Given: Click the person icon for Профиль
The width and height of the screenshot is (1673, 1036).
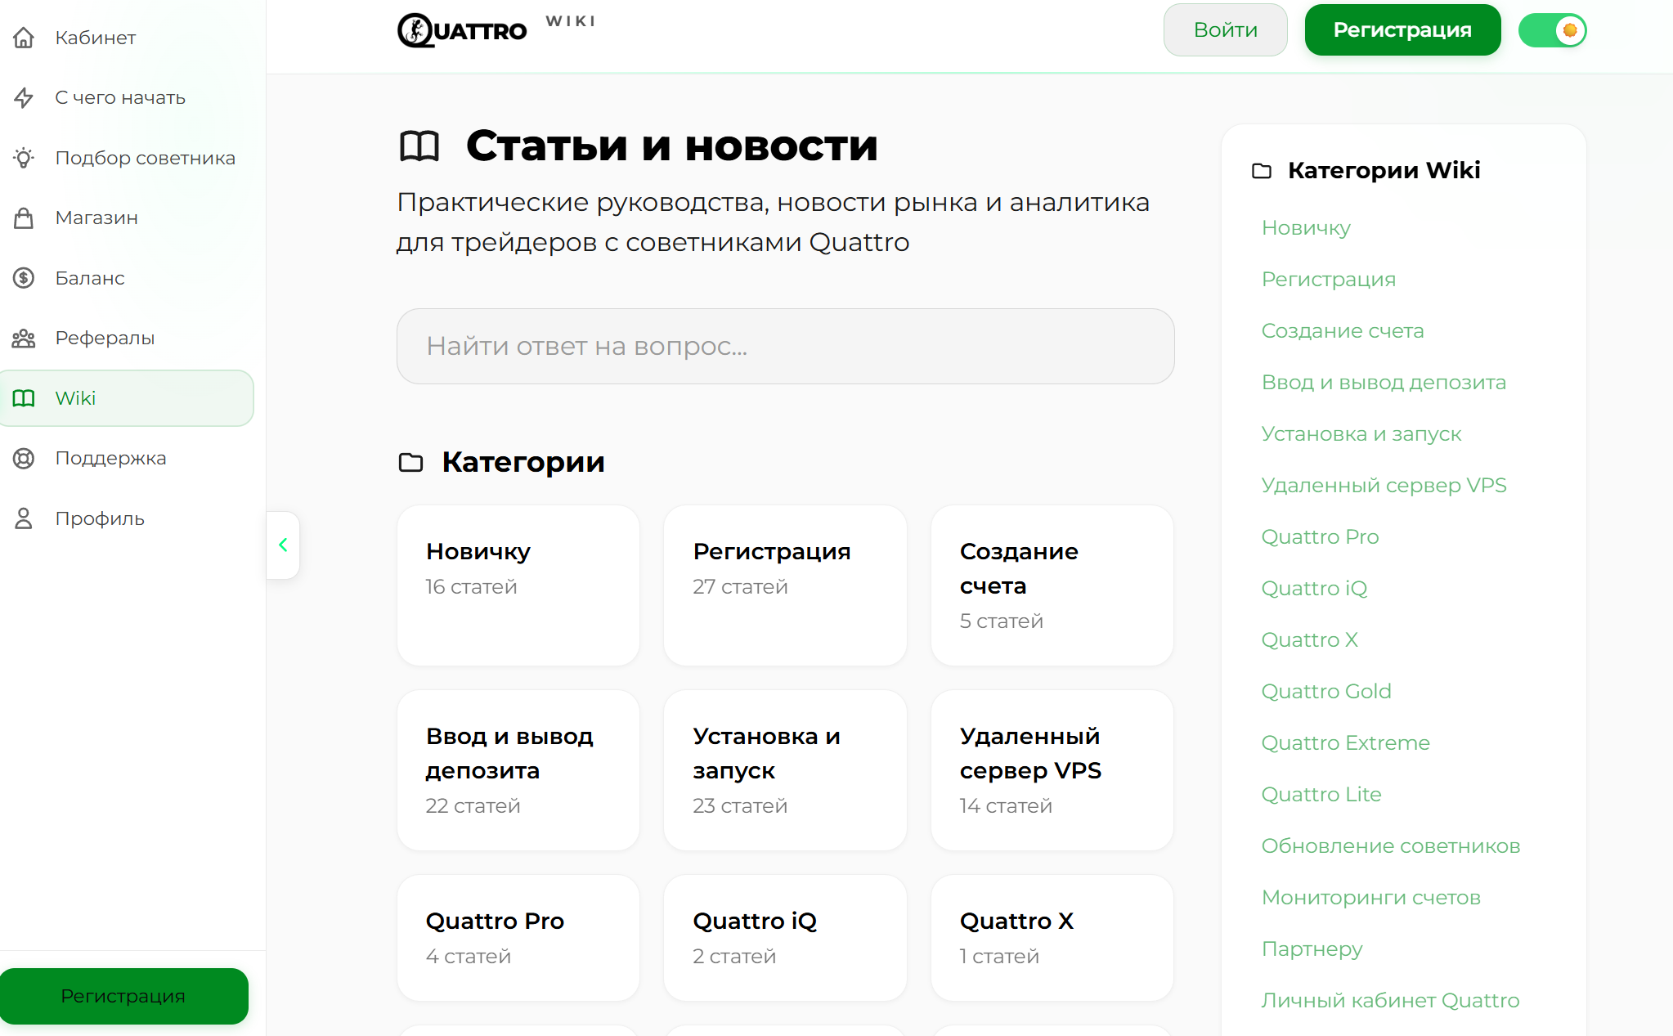Looking at the screenshot, I should coord(24,518).
